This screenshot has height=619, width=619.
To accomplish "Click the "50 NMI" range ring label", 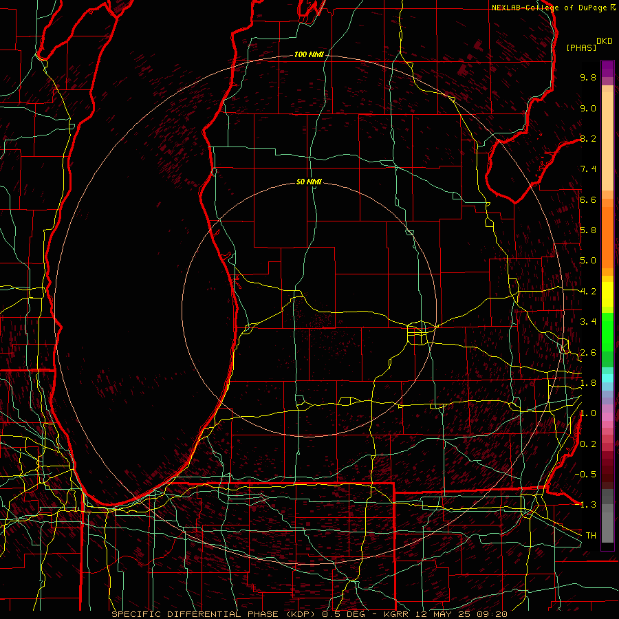I will 309,182.
